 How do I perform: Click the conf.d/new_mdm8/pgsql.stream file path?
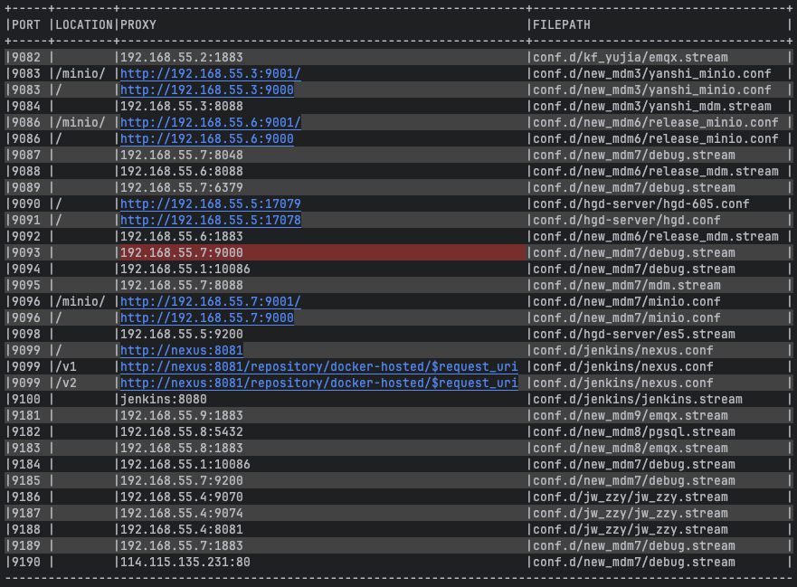pos(633,431)
